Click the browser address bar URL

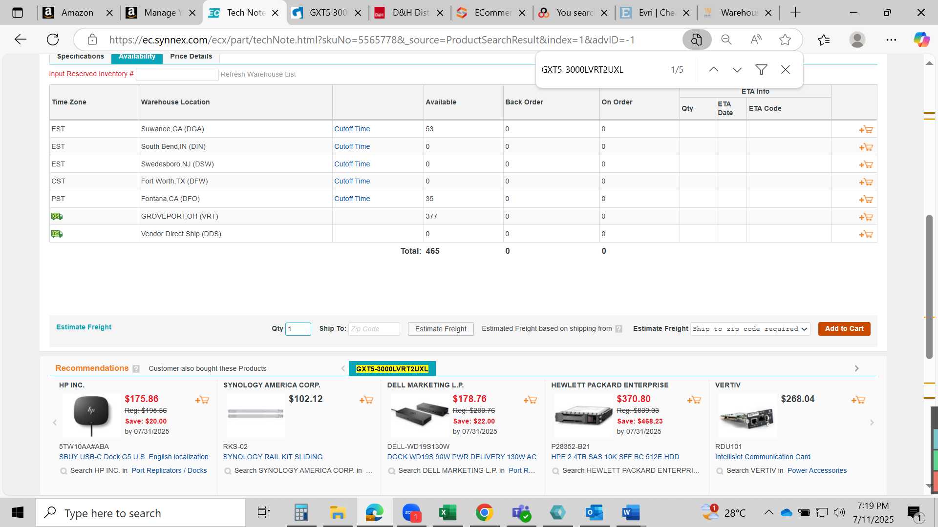pos(371,40)
